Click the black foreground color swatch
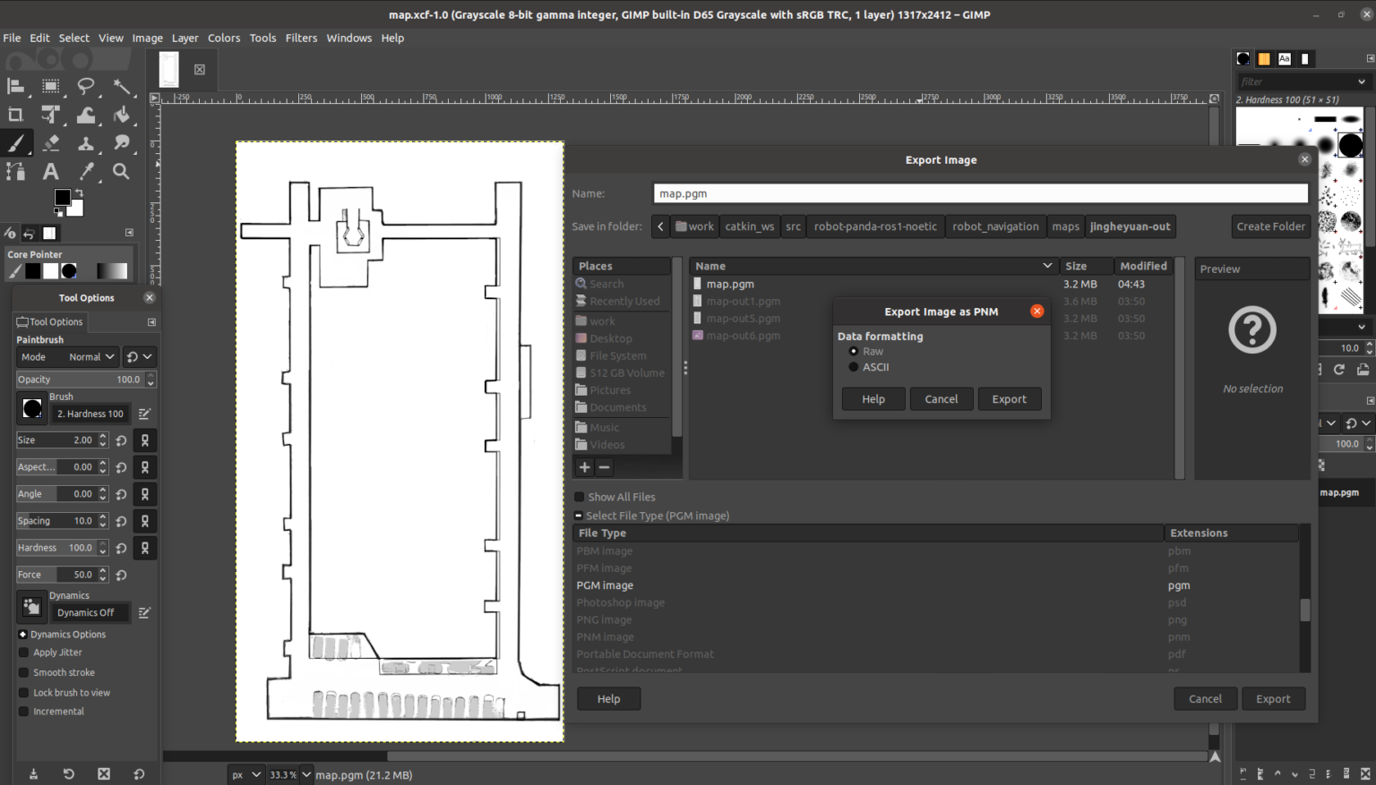 click(x=62, y=197)
